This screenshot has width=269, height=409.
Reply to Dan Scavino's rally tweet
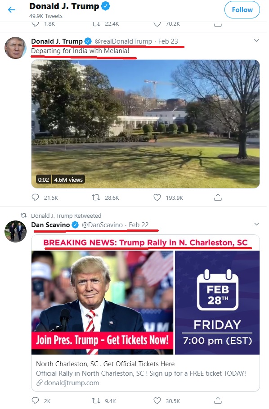pyautogui.click(x=35, y=400)
